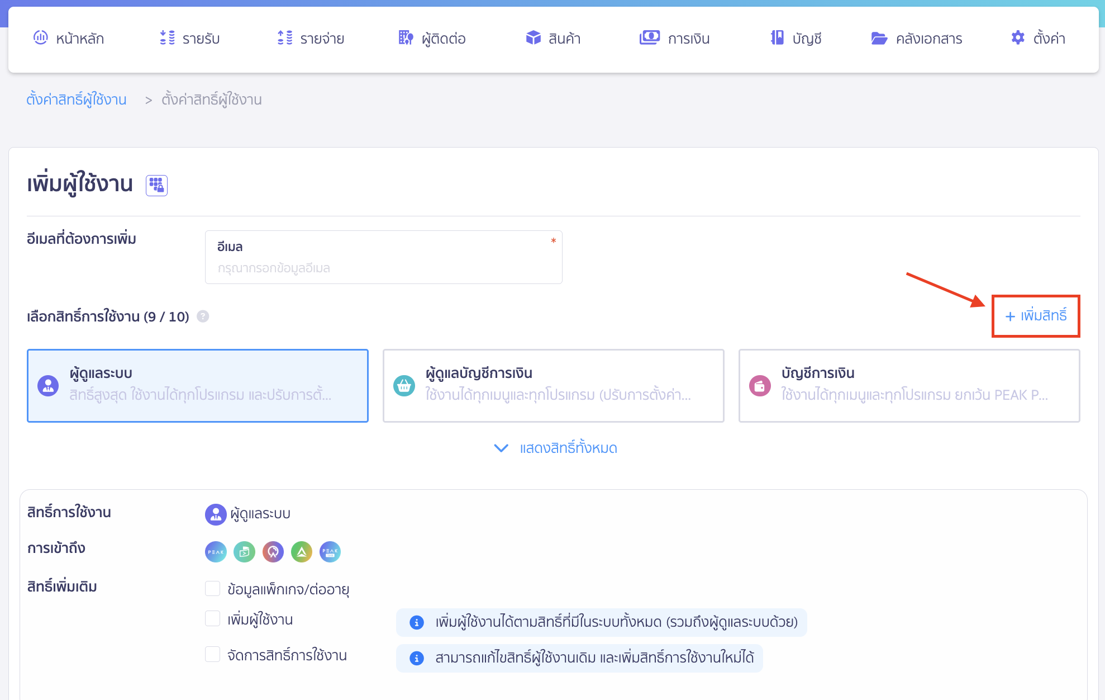This screenshot has width=1105, height=700.
Task: Select the รายรับ (Income) navigation icon
Action: click(166, 38)
